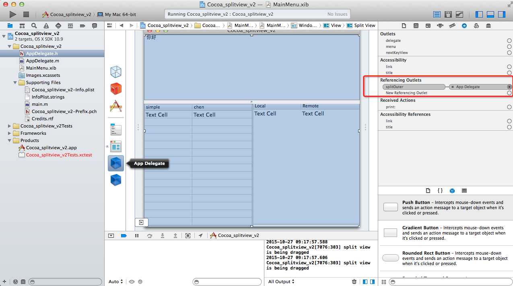Expand the Cocoa_splitview_v2Tests group

[x=10, y=126]
